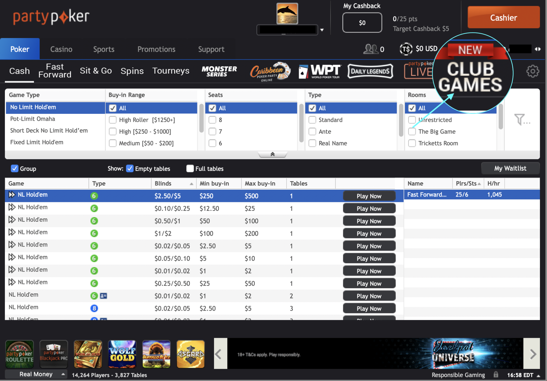This screenshot has width=547, height=381.
Task: Click the real-name card icon on $0.01/$0.02 row
Action: coord(103,296)
